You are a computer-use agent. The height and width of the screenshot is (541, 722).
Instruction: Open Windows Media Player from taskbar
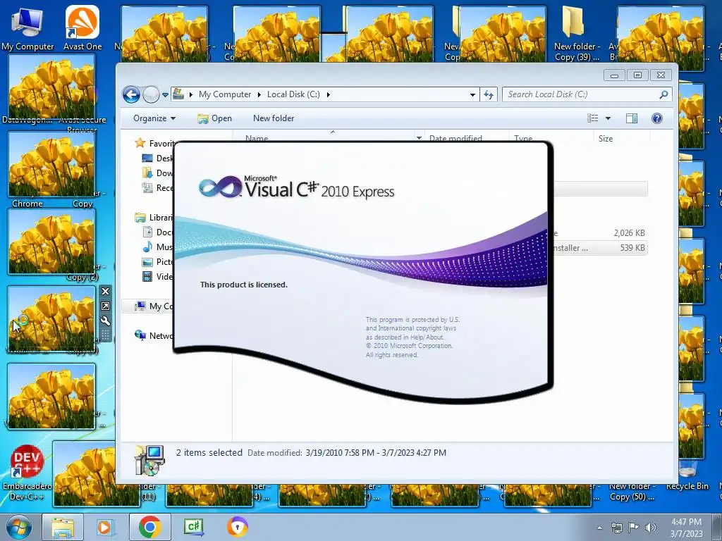(x=104, y=527)
